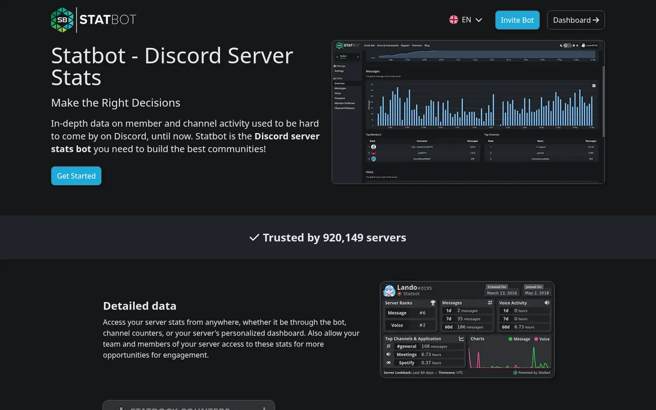The width and height of the screenshot is (656, 410).
Task: Open Docs & Commands in the dashboard preview navigation
Action: pyautogui.click(x=387, y=45)
